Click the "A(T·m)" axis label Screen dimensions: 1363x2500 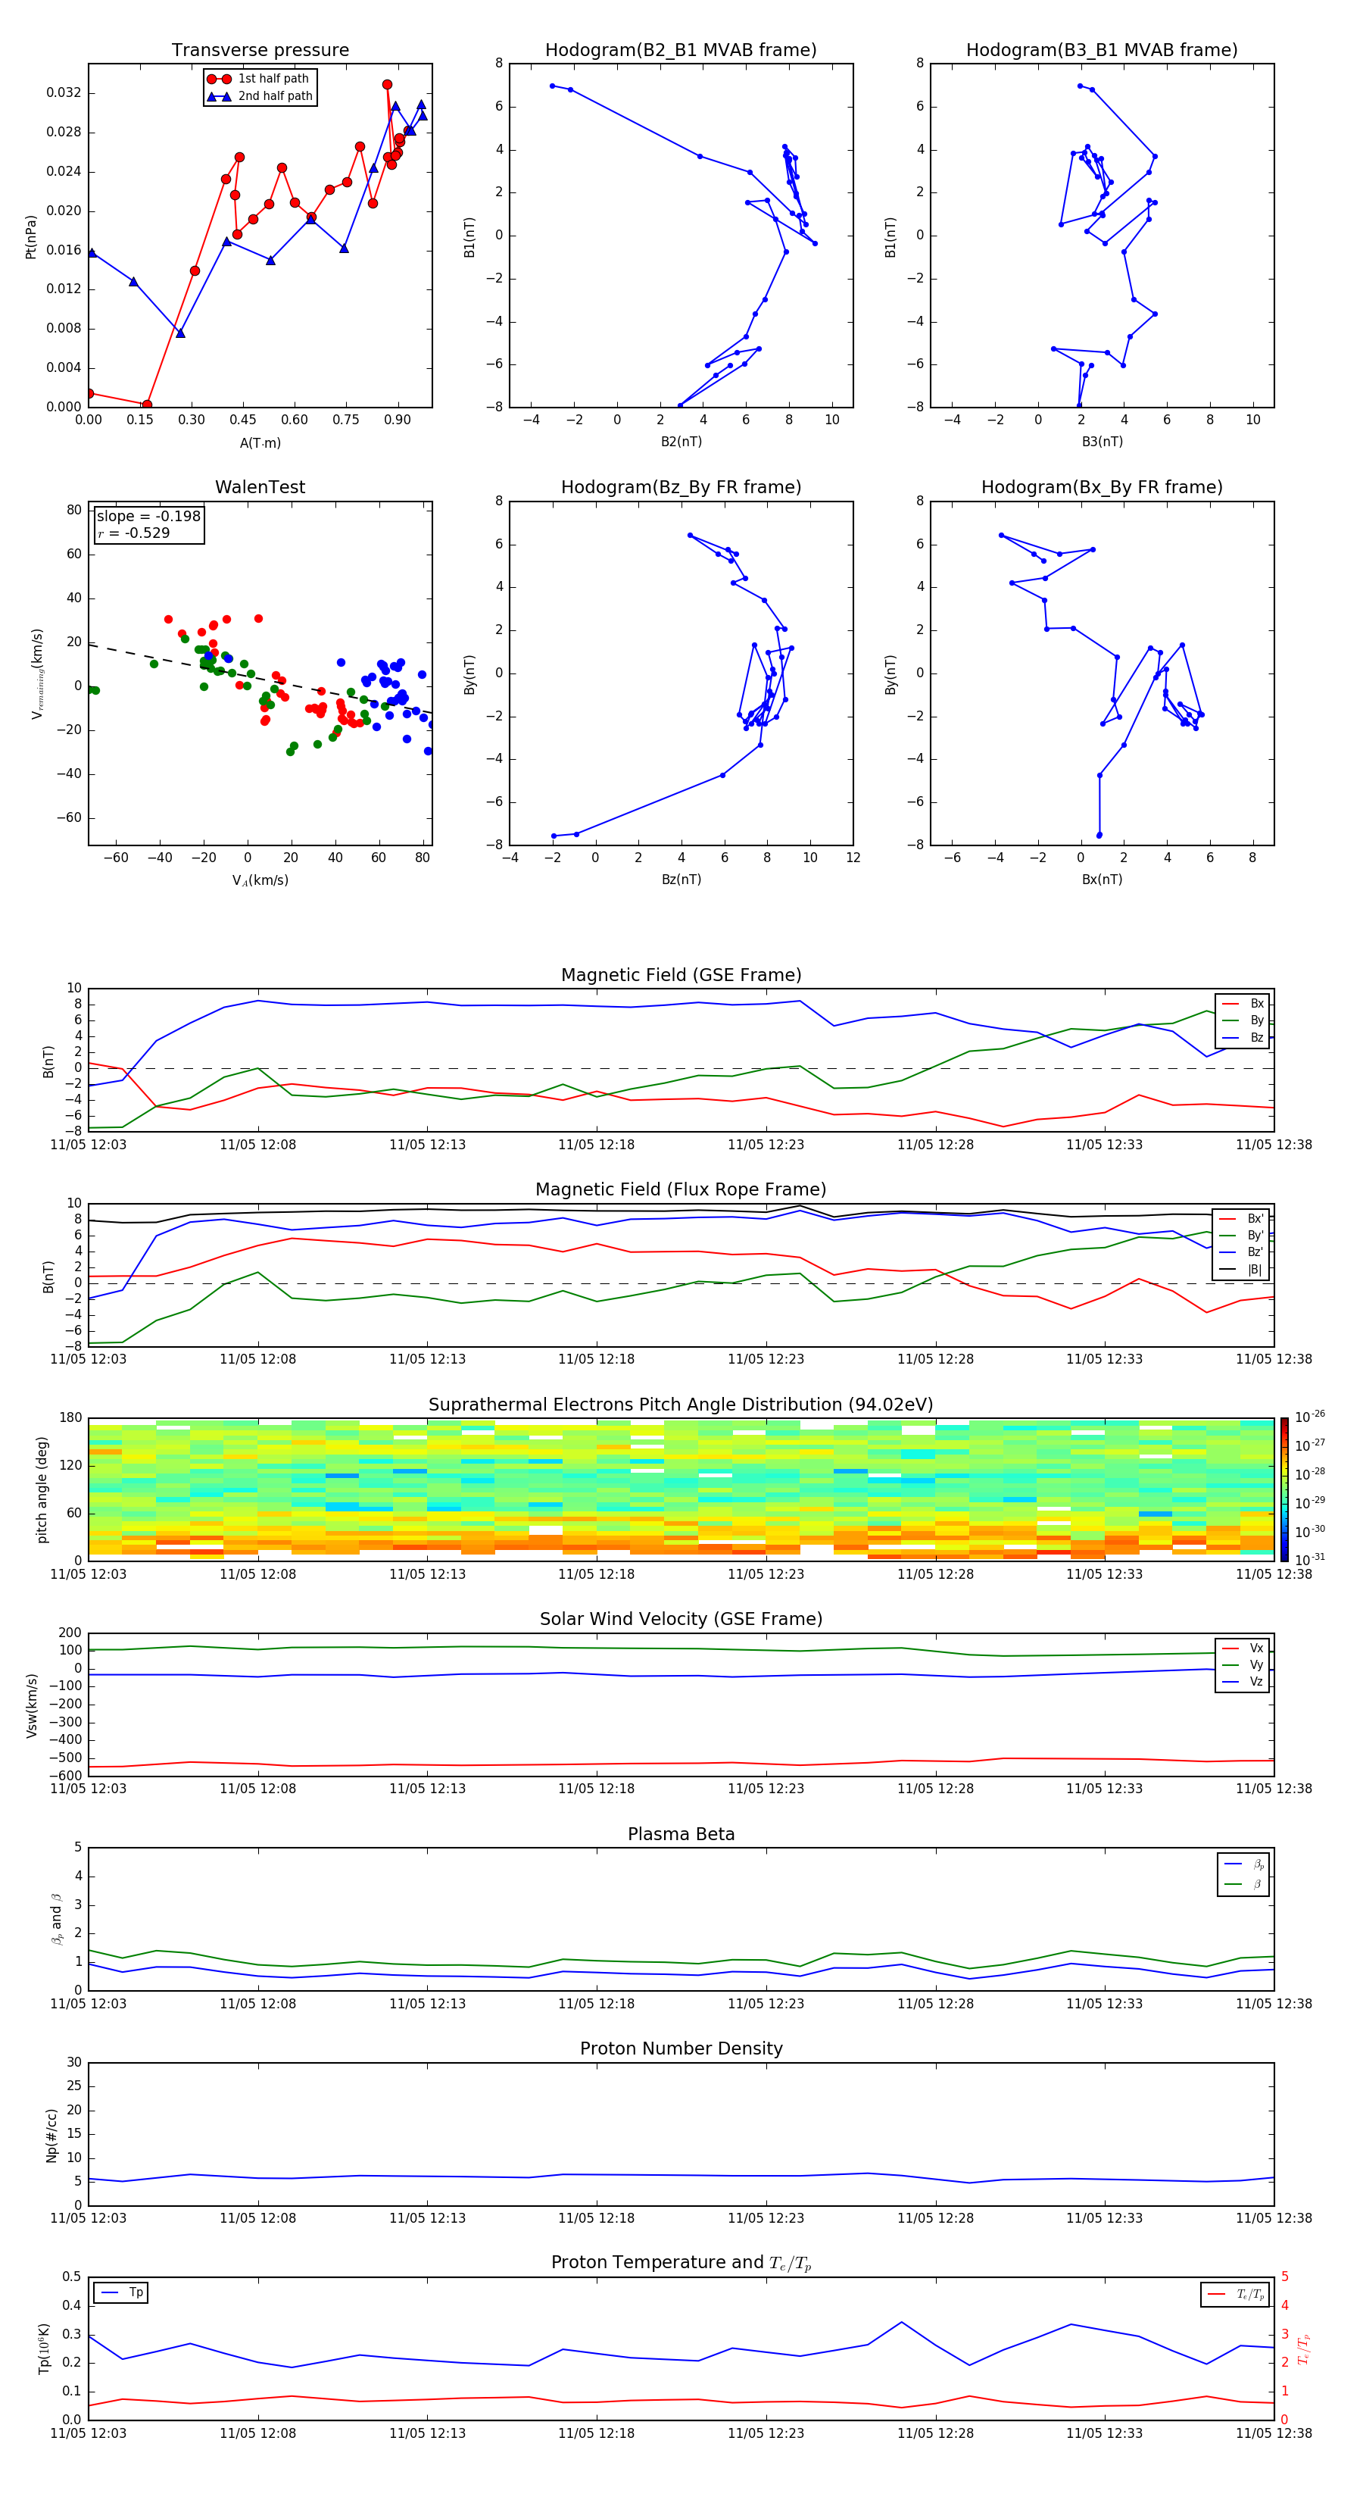(260, 442)
